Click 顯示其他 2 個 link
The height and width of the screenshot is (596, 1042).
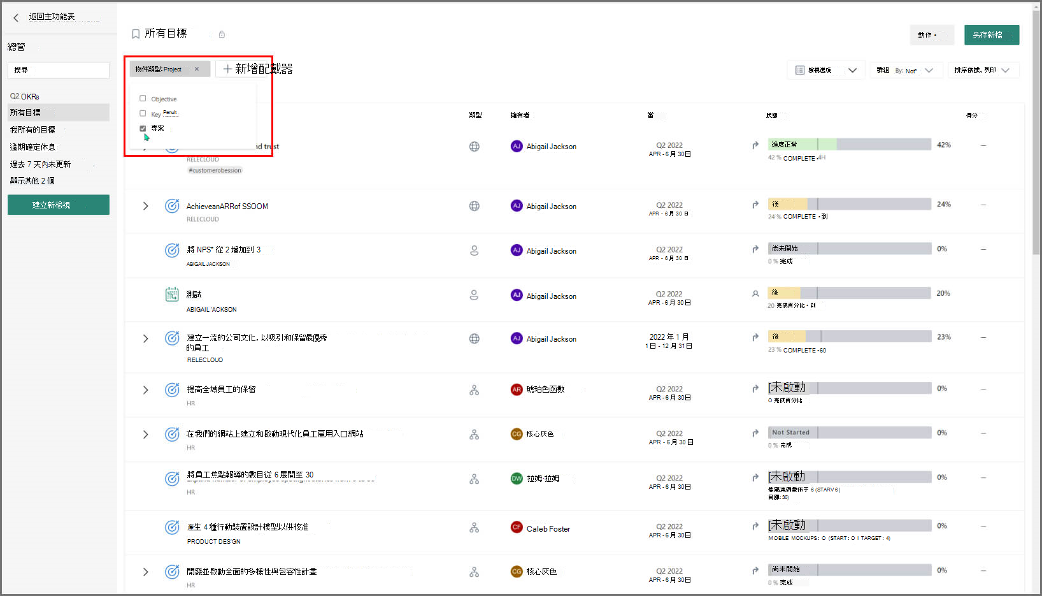point(32,180)
